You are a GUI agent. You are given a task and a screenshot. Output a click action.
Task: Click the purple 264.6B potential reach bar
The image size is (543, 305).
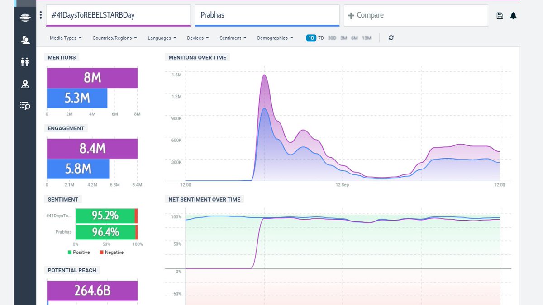pyautogui.click(x=92, y=290)
